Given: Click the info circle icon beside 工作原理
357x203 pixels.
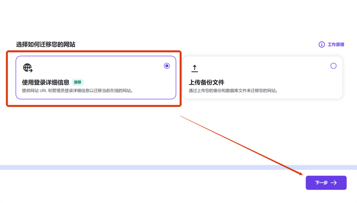Looking at the screenshot, I should [321, 45].
